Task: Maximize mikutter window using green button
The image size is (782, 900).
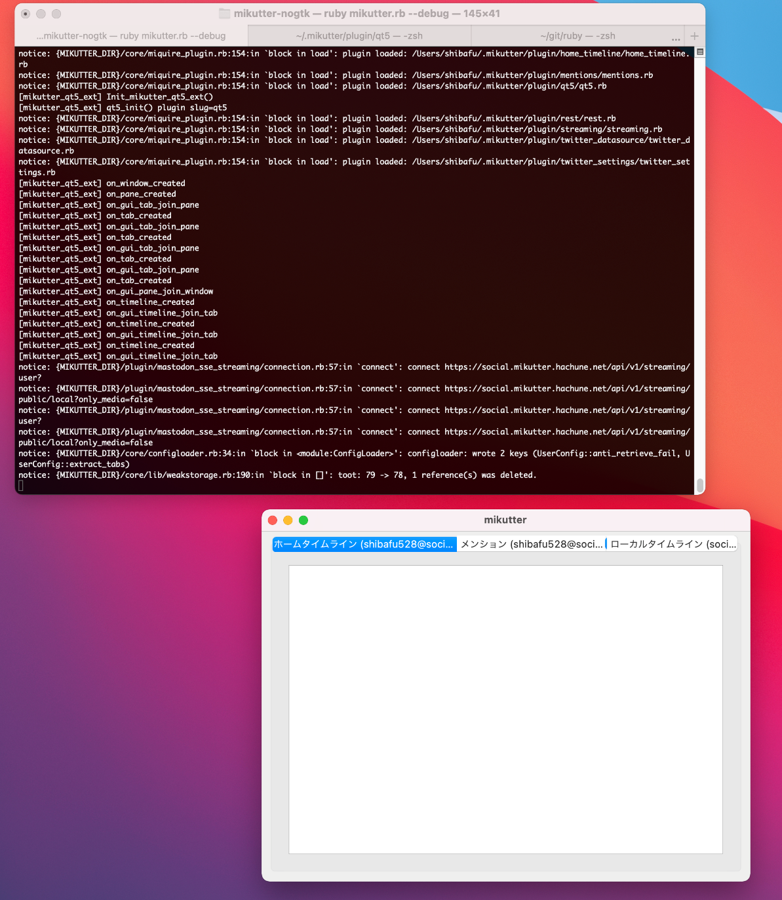Action: coord(303,520)
